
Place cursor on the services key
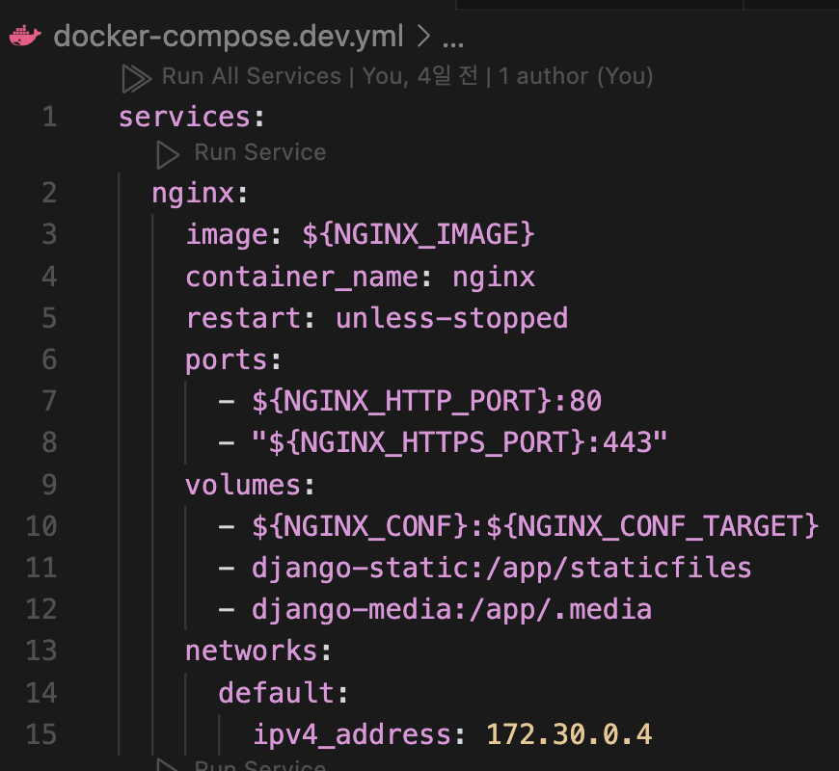[x=184, y=117]
